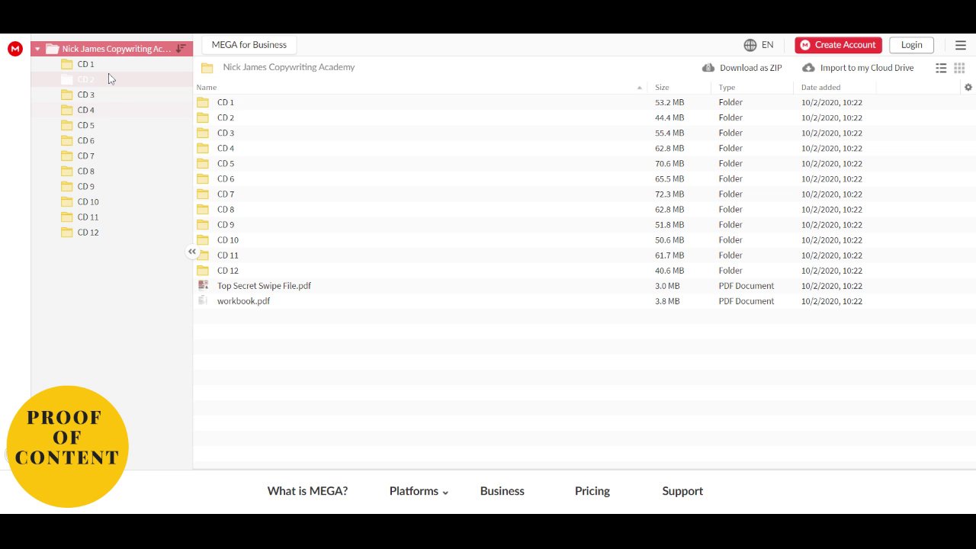Click the Create Account button

pos(838,45)
